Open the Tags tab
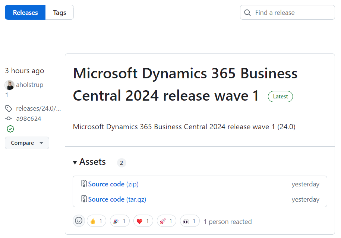The width and height of the screenshot is (341, 238). click(x=60, y=12)
